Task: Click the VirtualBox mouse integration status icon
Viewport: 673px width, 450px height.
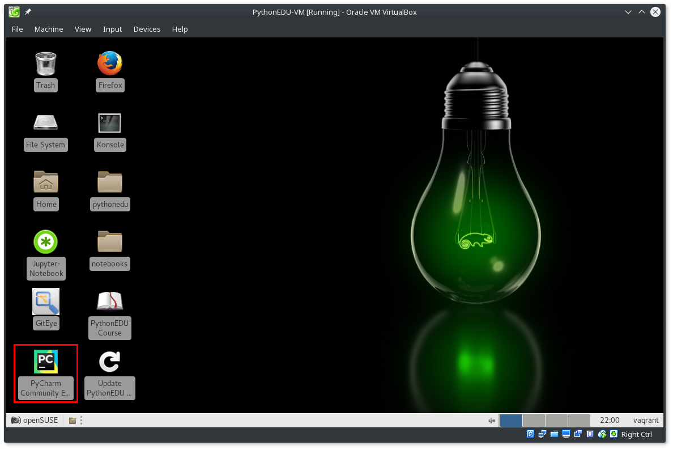Action: (x=602, y=434)
